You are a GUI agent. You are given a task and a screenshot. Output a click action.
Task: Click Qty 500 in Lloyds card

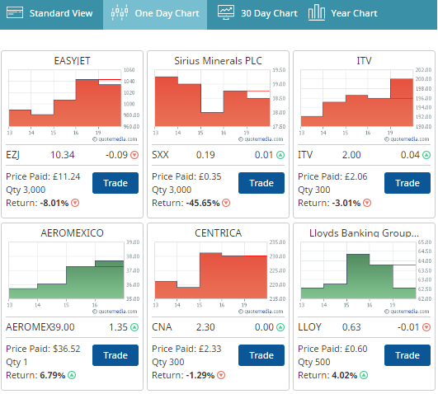314,362
